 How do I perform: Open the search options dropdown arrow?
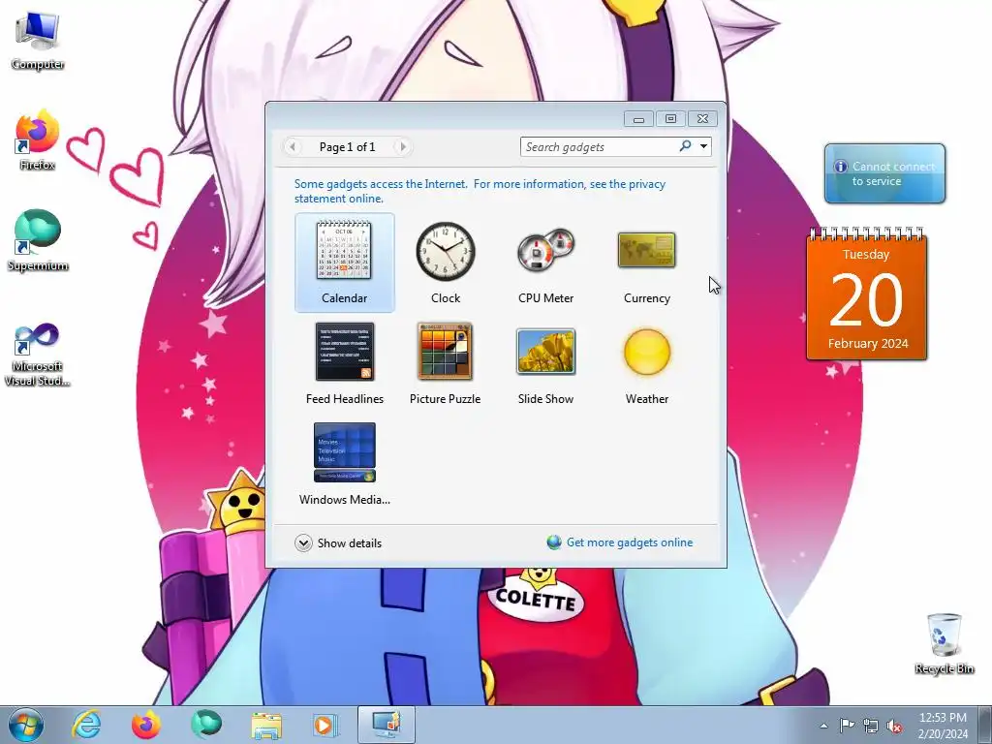point(703,147)
